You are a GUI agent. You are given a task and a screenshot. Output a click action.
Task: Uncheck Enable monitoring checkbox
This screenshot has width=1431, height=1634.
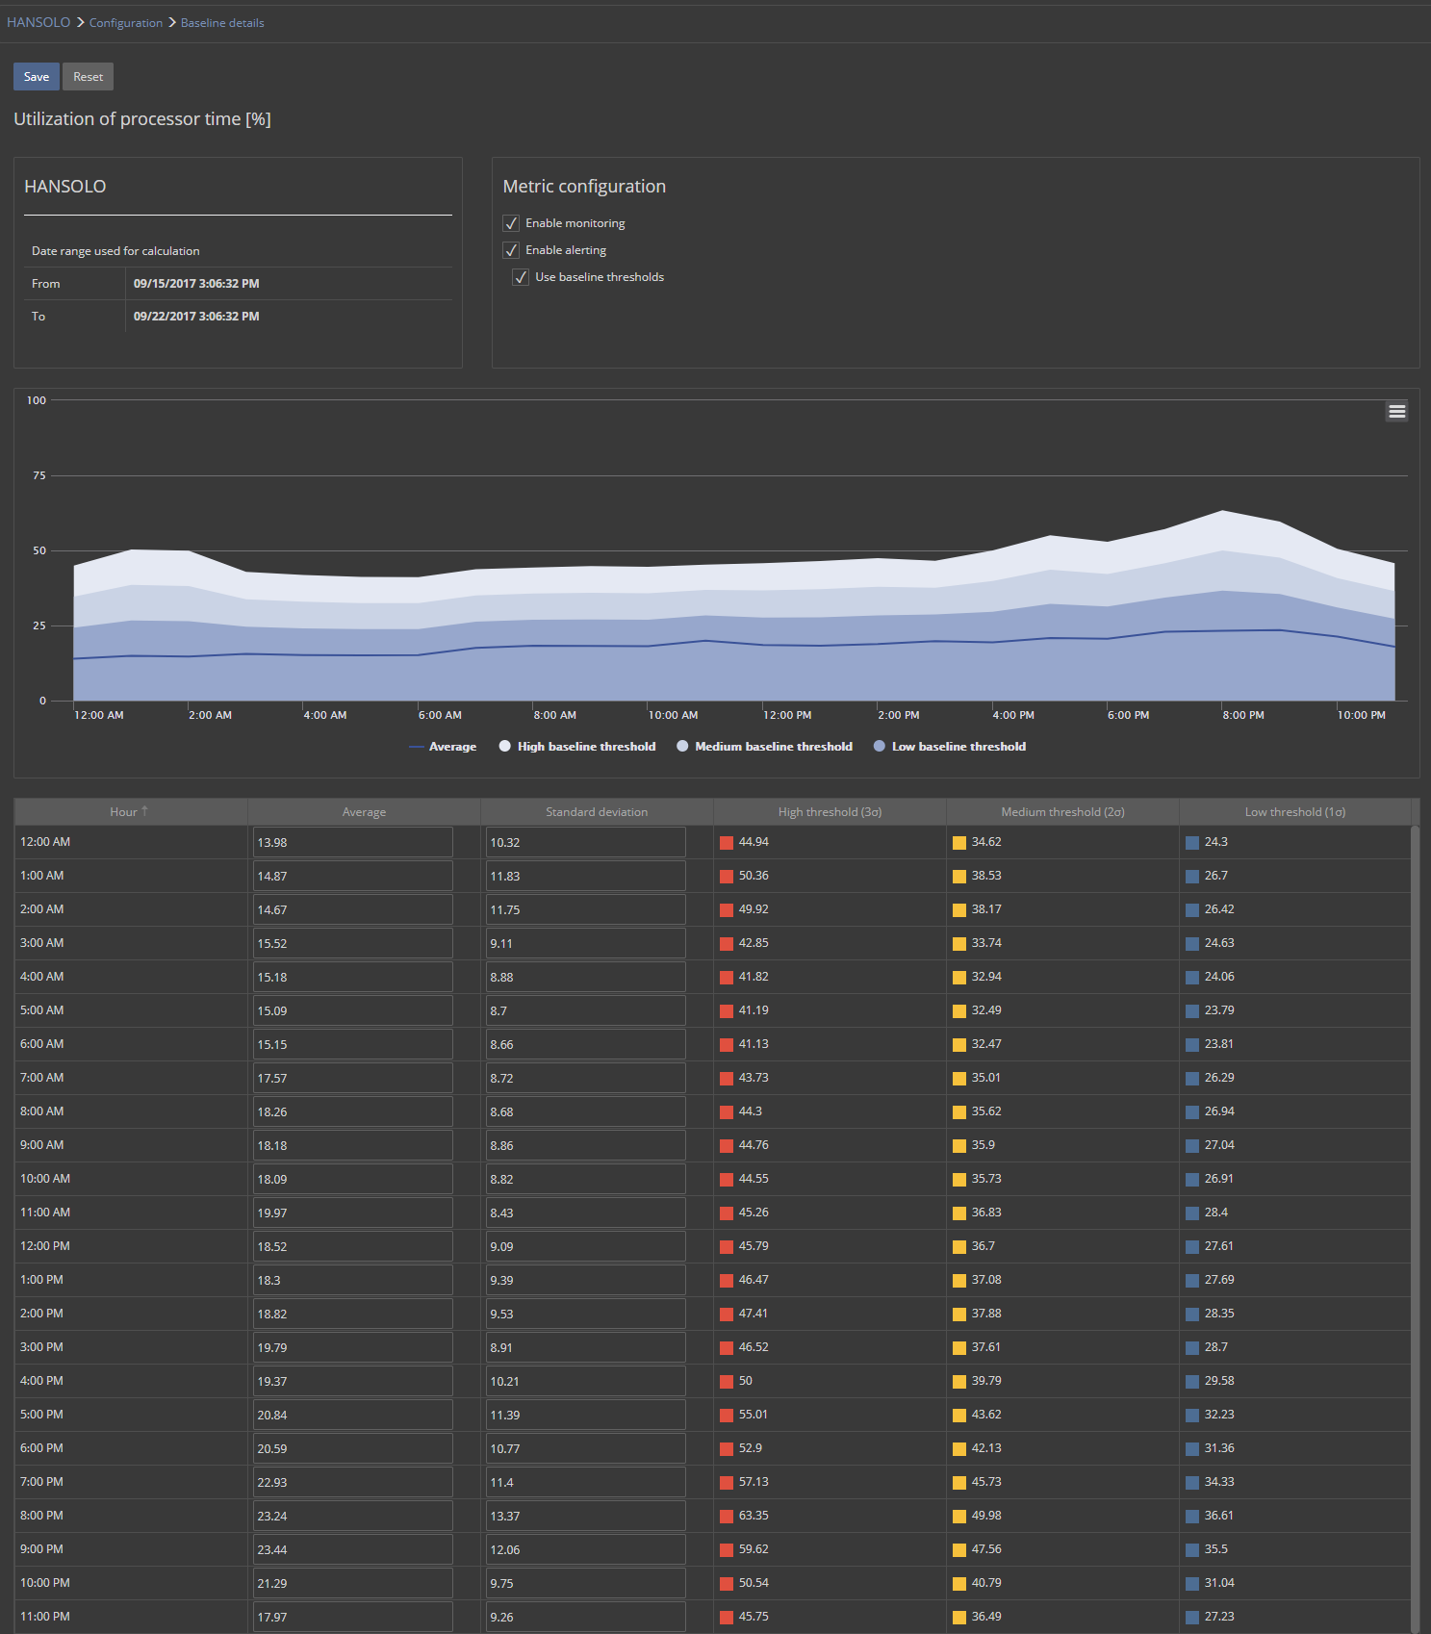[511, 223]
